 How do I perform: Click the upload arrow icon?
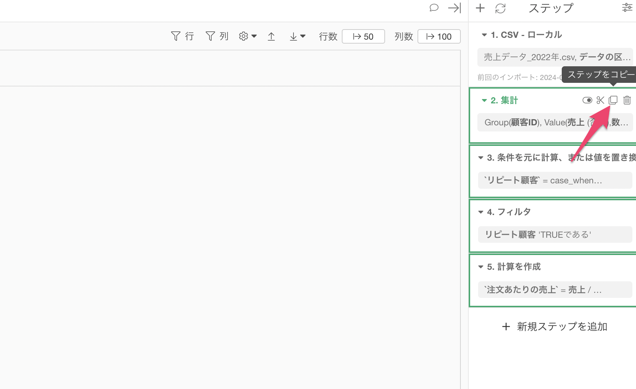(271, 36)
